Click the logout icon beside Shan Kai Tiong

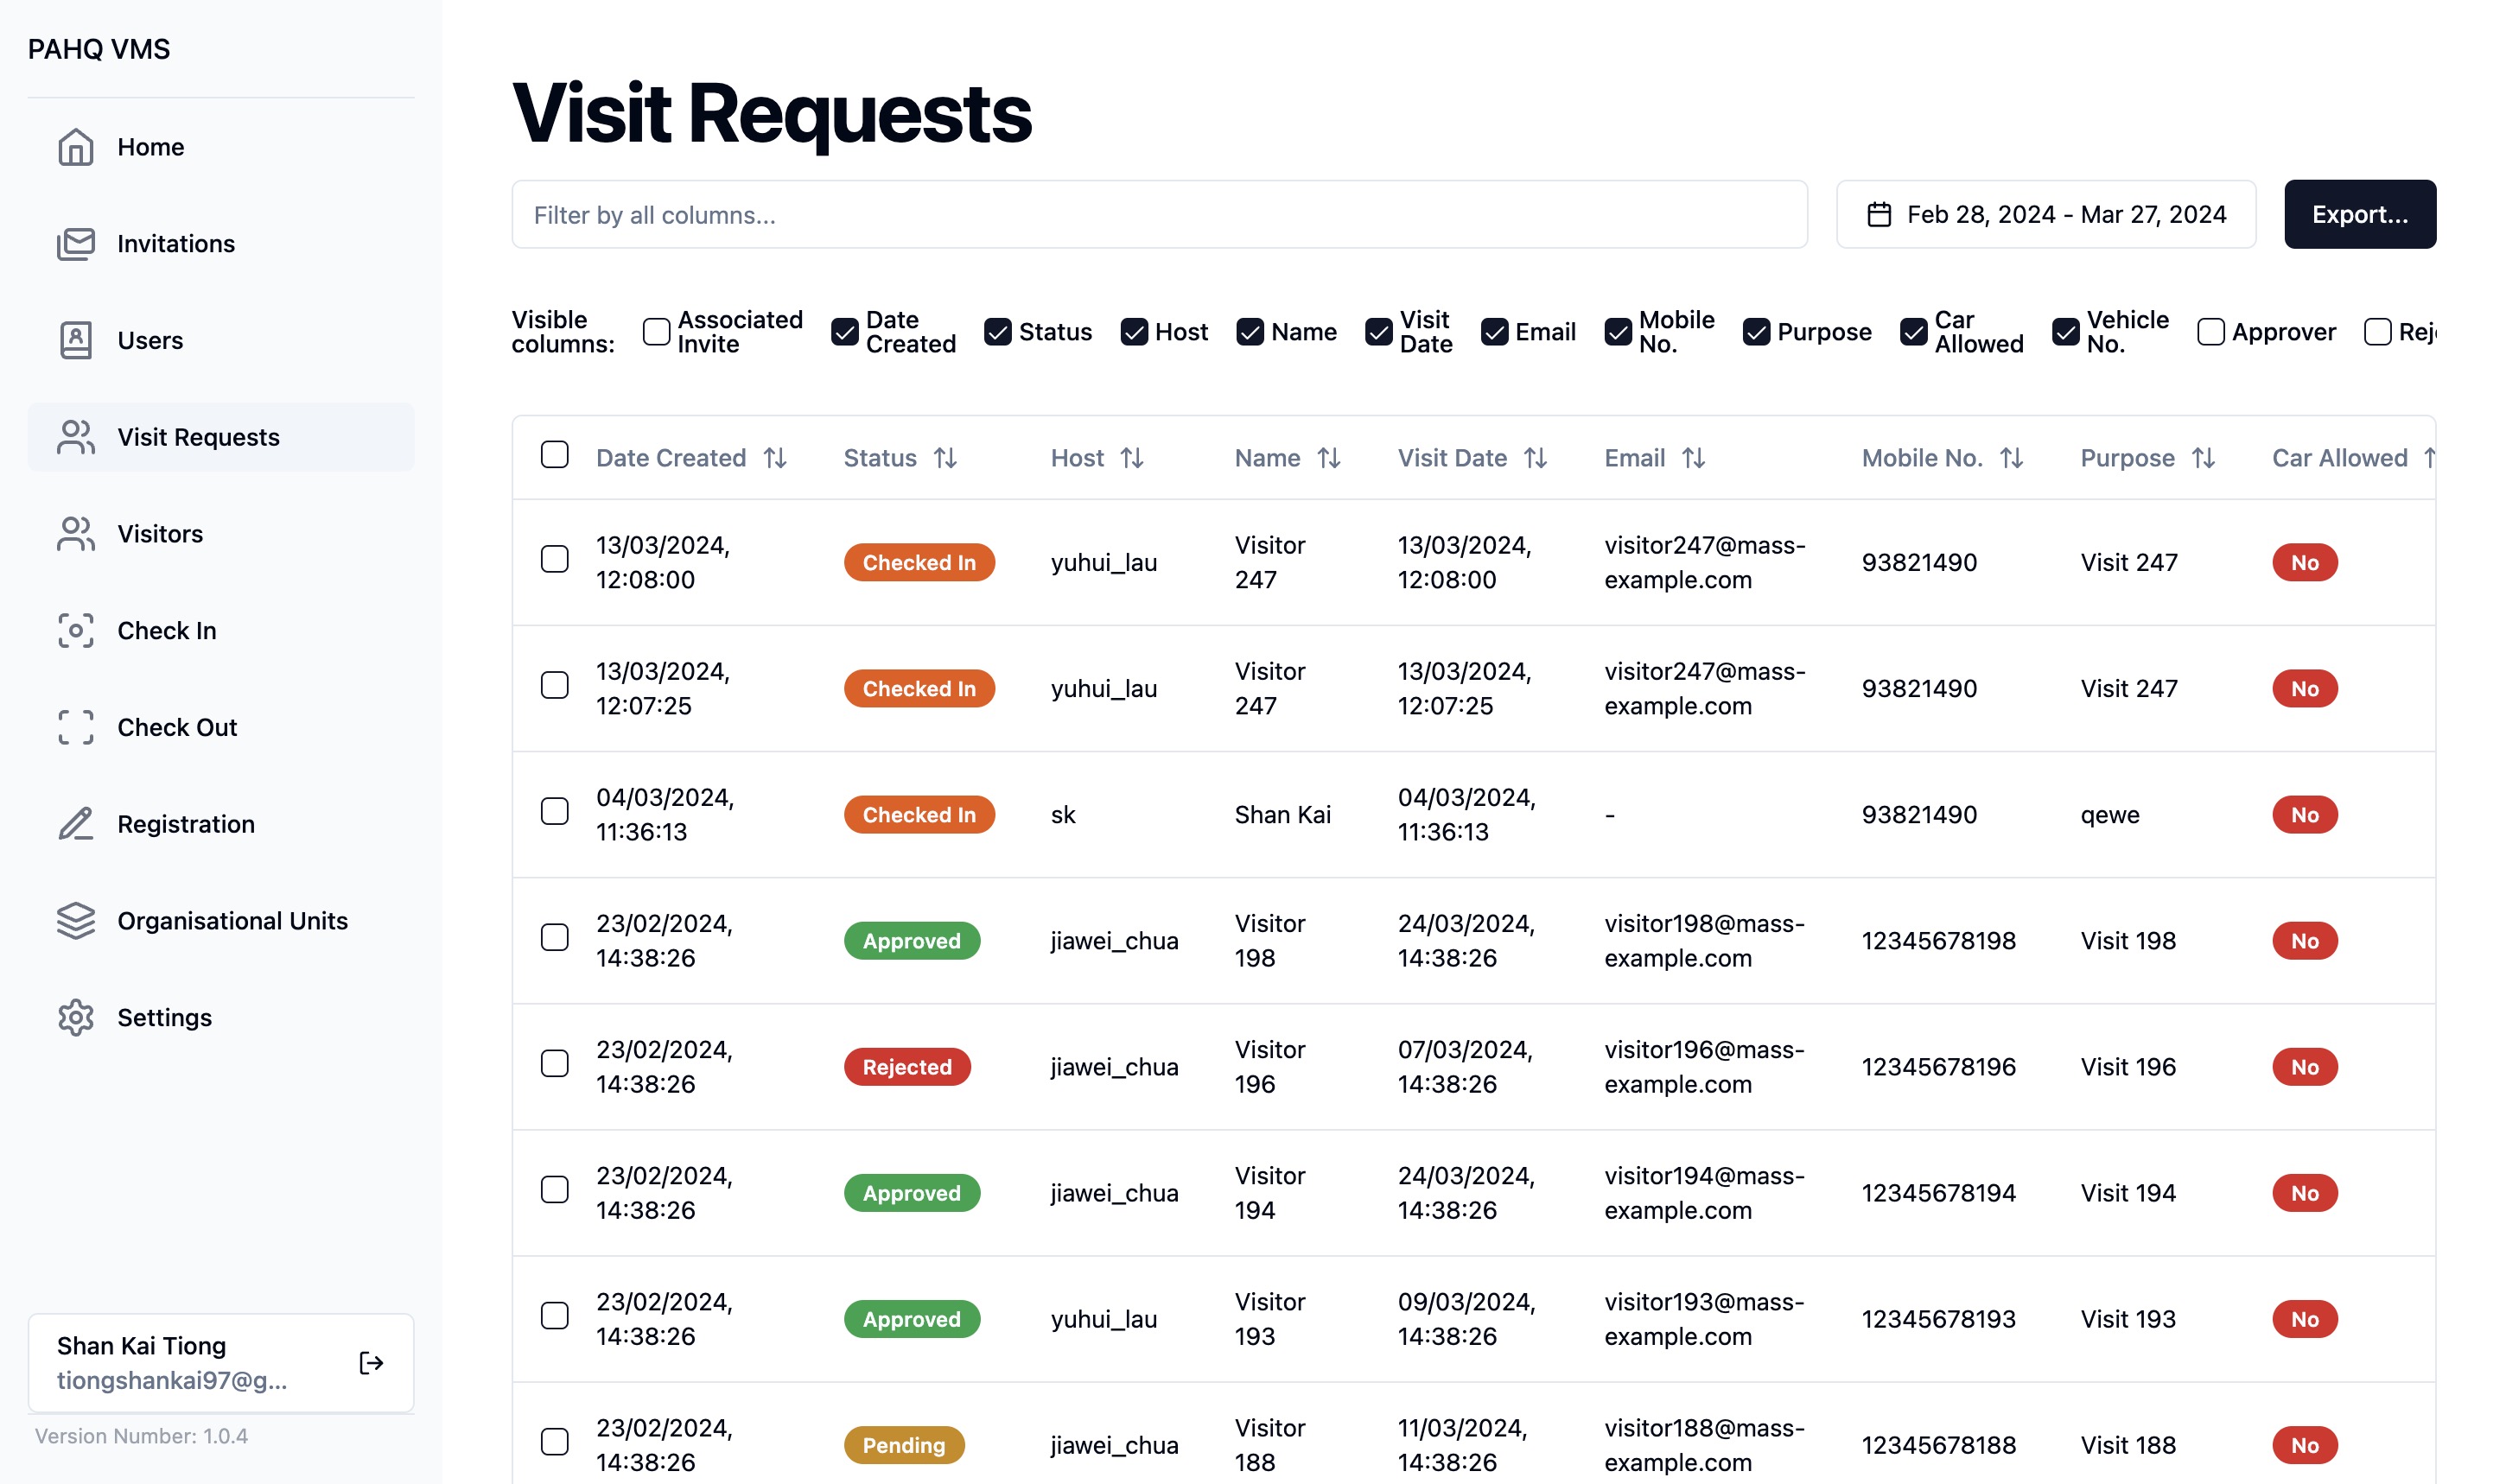click(x=372, y=1363)
